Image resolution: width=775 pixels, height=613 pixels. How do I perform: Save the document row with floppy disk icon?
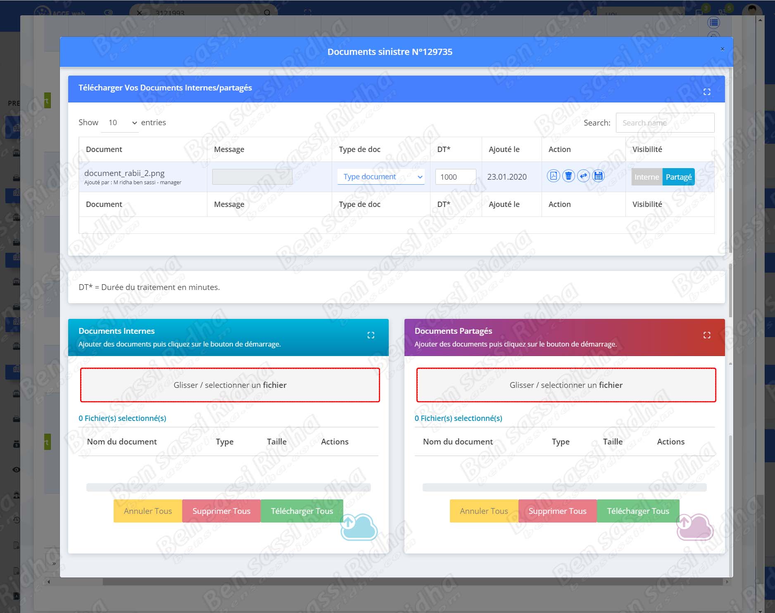(x=598, y=176)
